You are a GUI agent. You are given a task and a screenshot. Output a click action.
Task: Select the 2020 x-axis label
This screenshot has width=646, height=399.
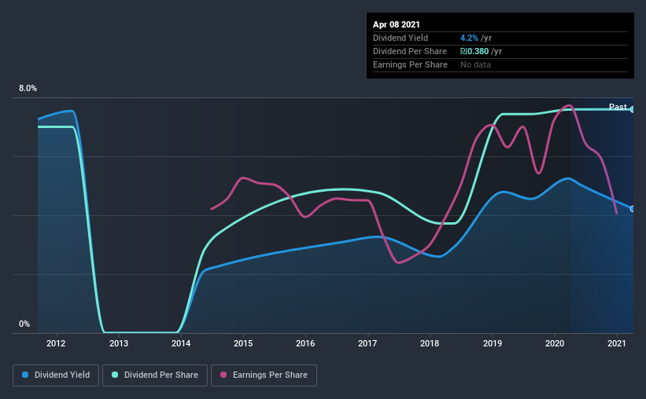555,343
